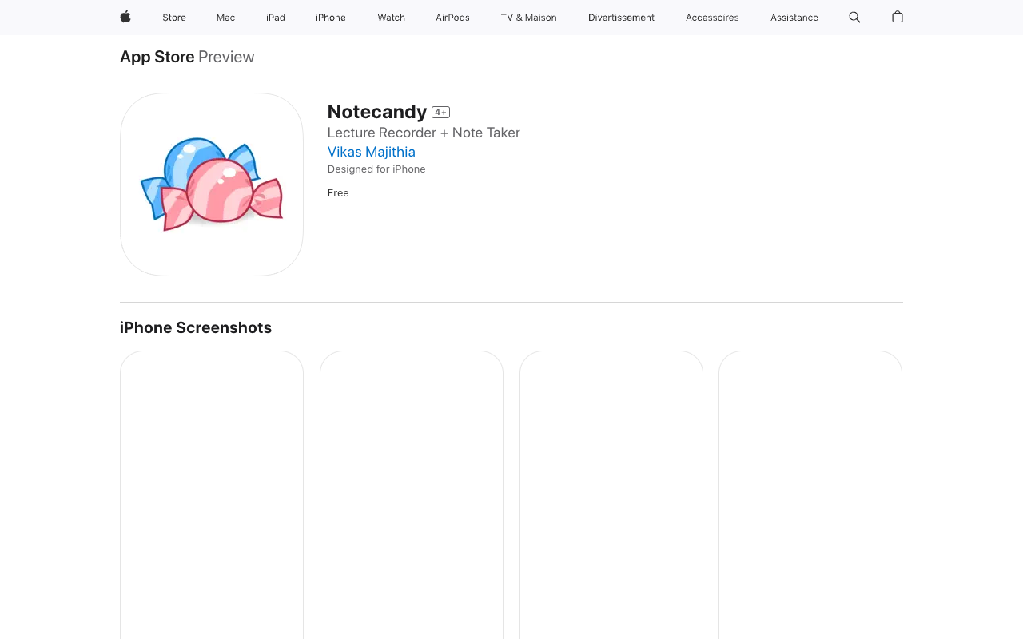
Task: Click the iPhone Screenshots heading
Action: (x=196, y=327)
